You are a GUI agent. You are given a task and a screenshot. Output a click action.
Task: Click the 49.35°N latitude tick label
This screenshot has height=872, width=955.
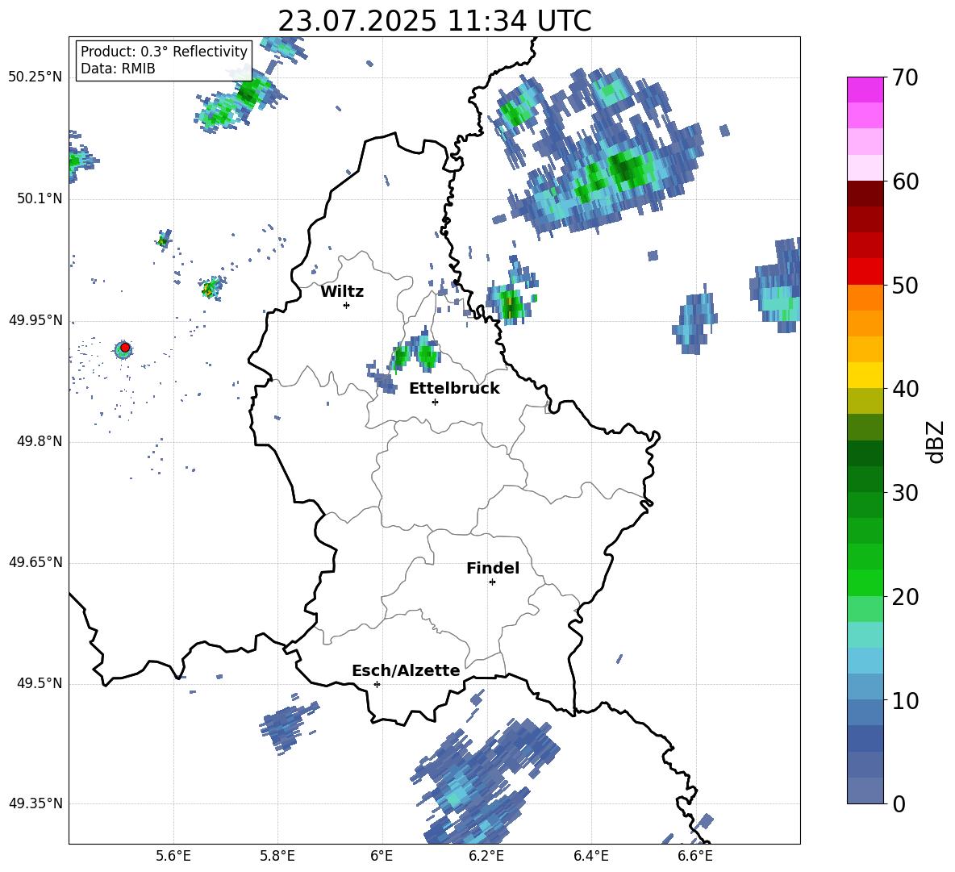pos(35,803)
